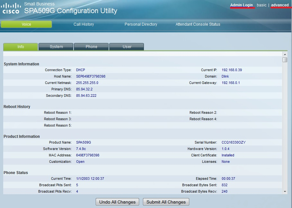The width and height of the screenshot is (292, 208).
Task: Click the Product Information heading
Action: pos(22,137)
